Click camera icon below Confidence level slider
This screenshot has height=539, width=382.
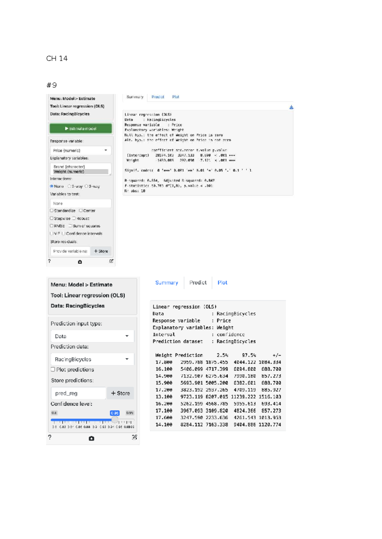[91, 438]
